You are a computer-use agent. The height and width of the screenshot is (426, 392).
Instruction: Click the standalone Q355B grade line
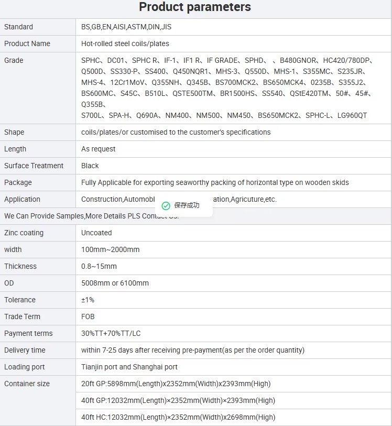click(x=94, y=105)
